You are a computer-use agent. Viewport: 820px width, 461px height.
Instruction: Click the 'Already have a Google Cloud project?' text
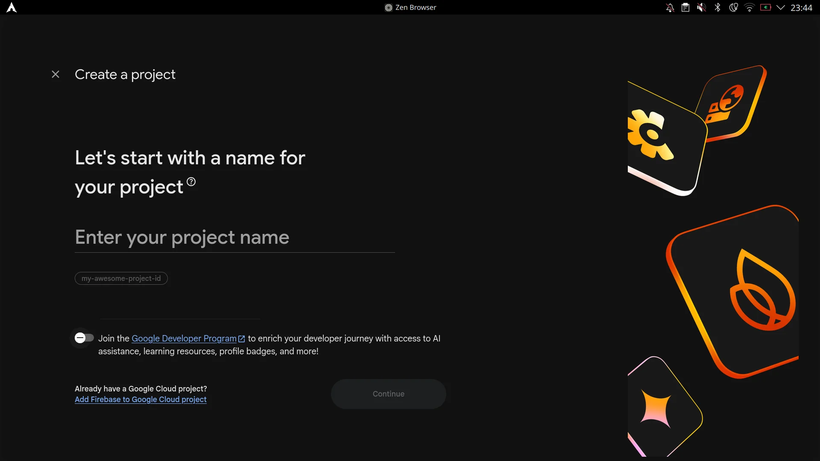141,389
